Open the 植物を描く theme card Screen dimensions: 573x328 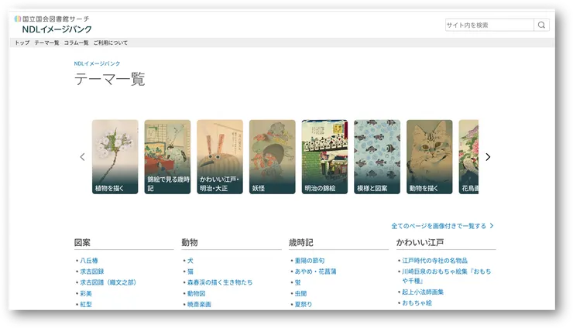tap(115, 157)
